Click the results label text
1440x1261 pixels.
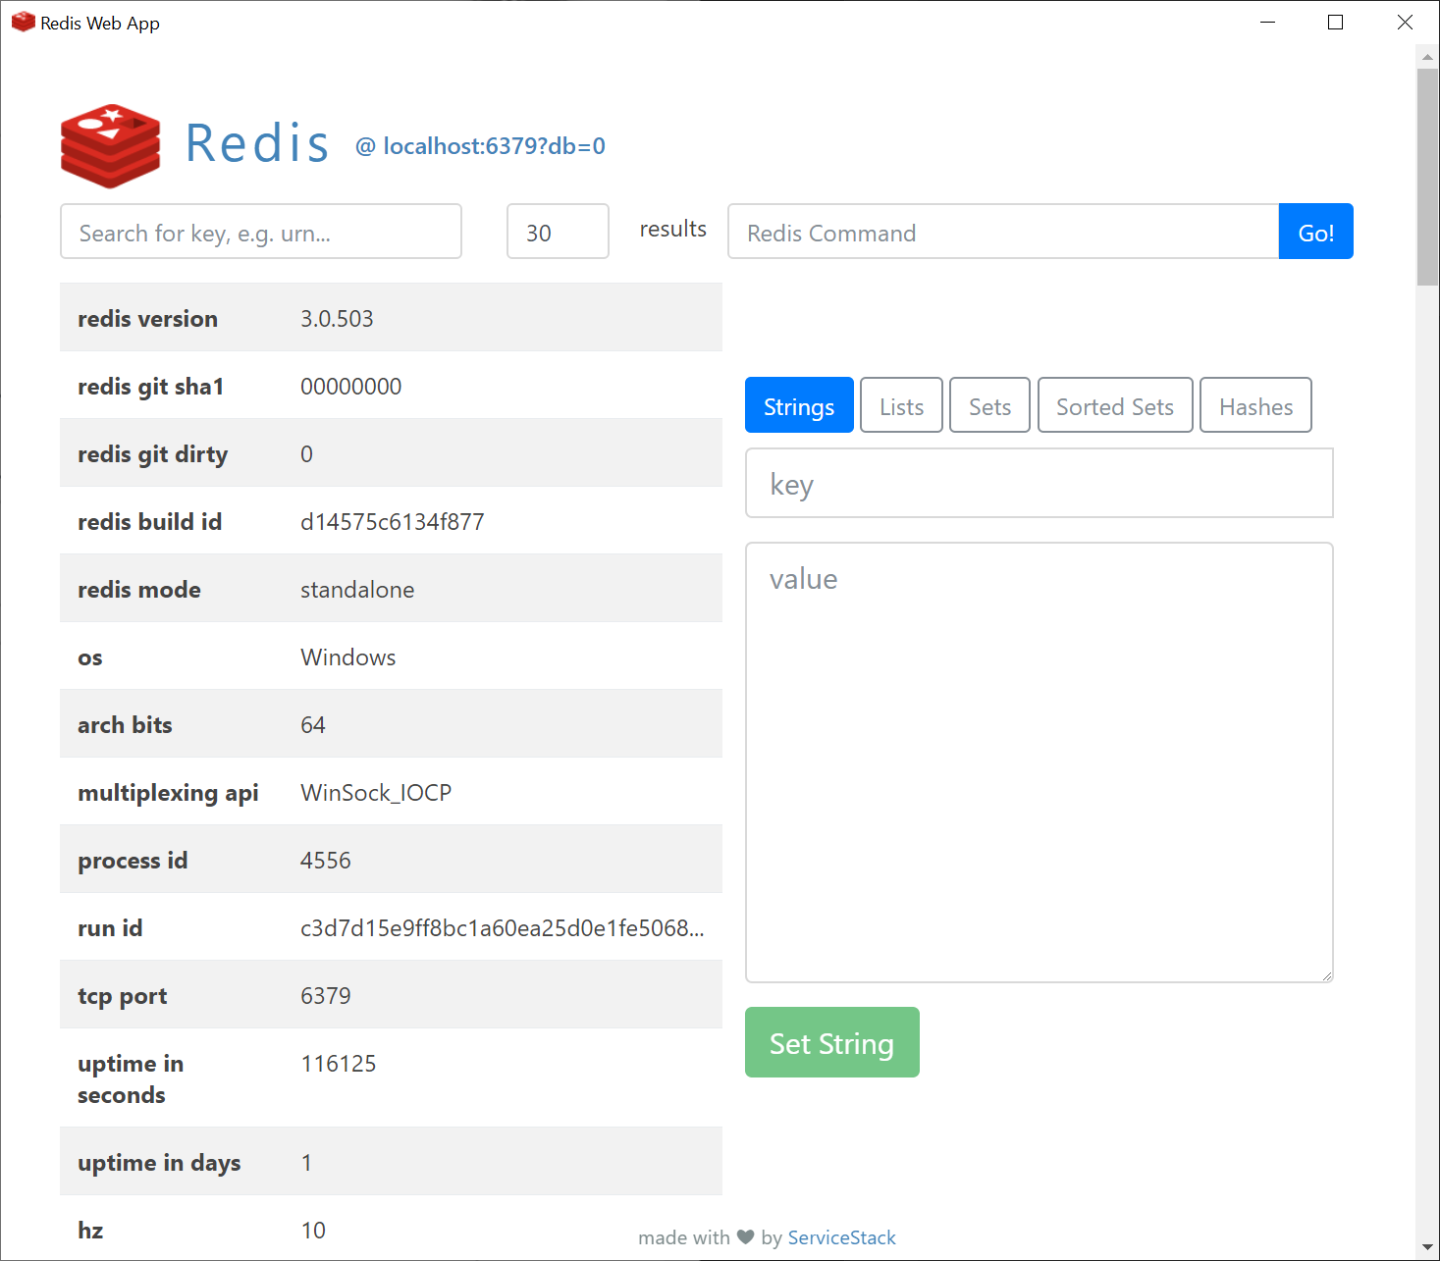(672, 229)
